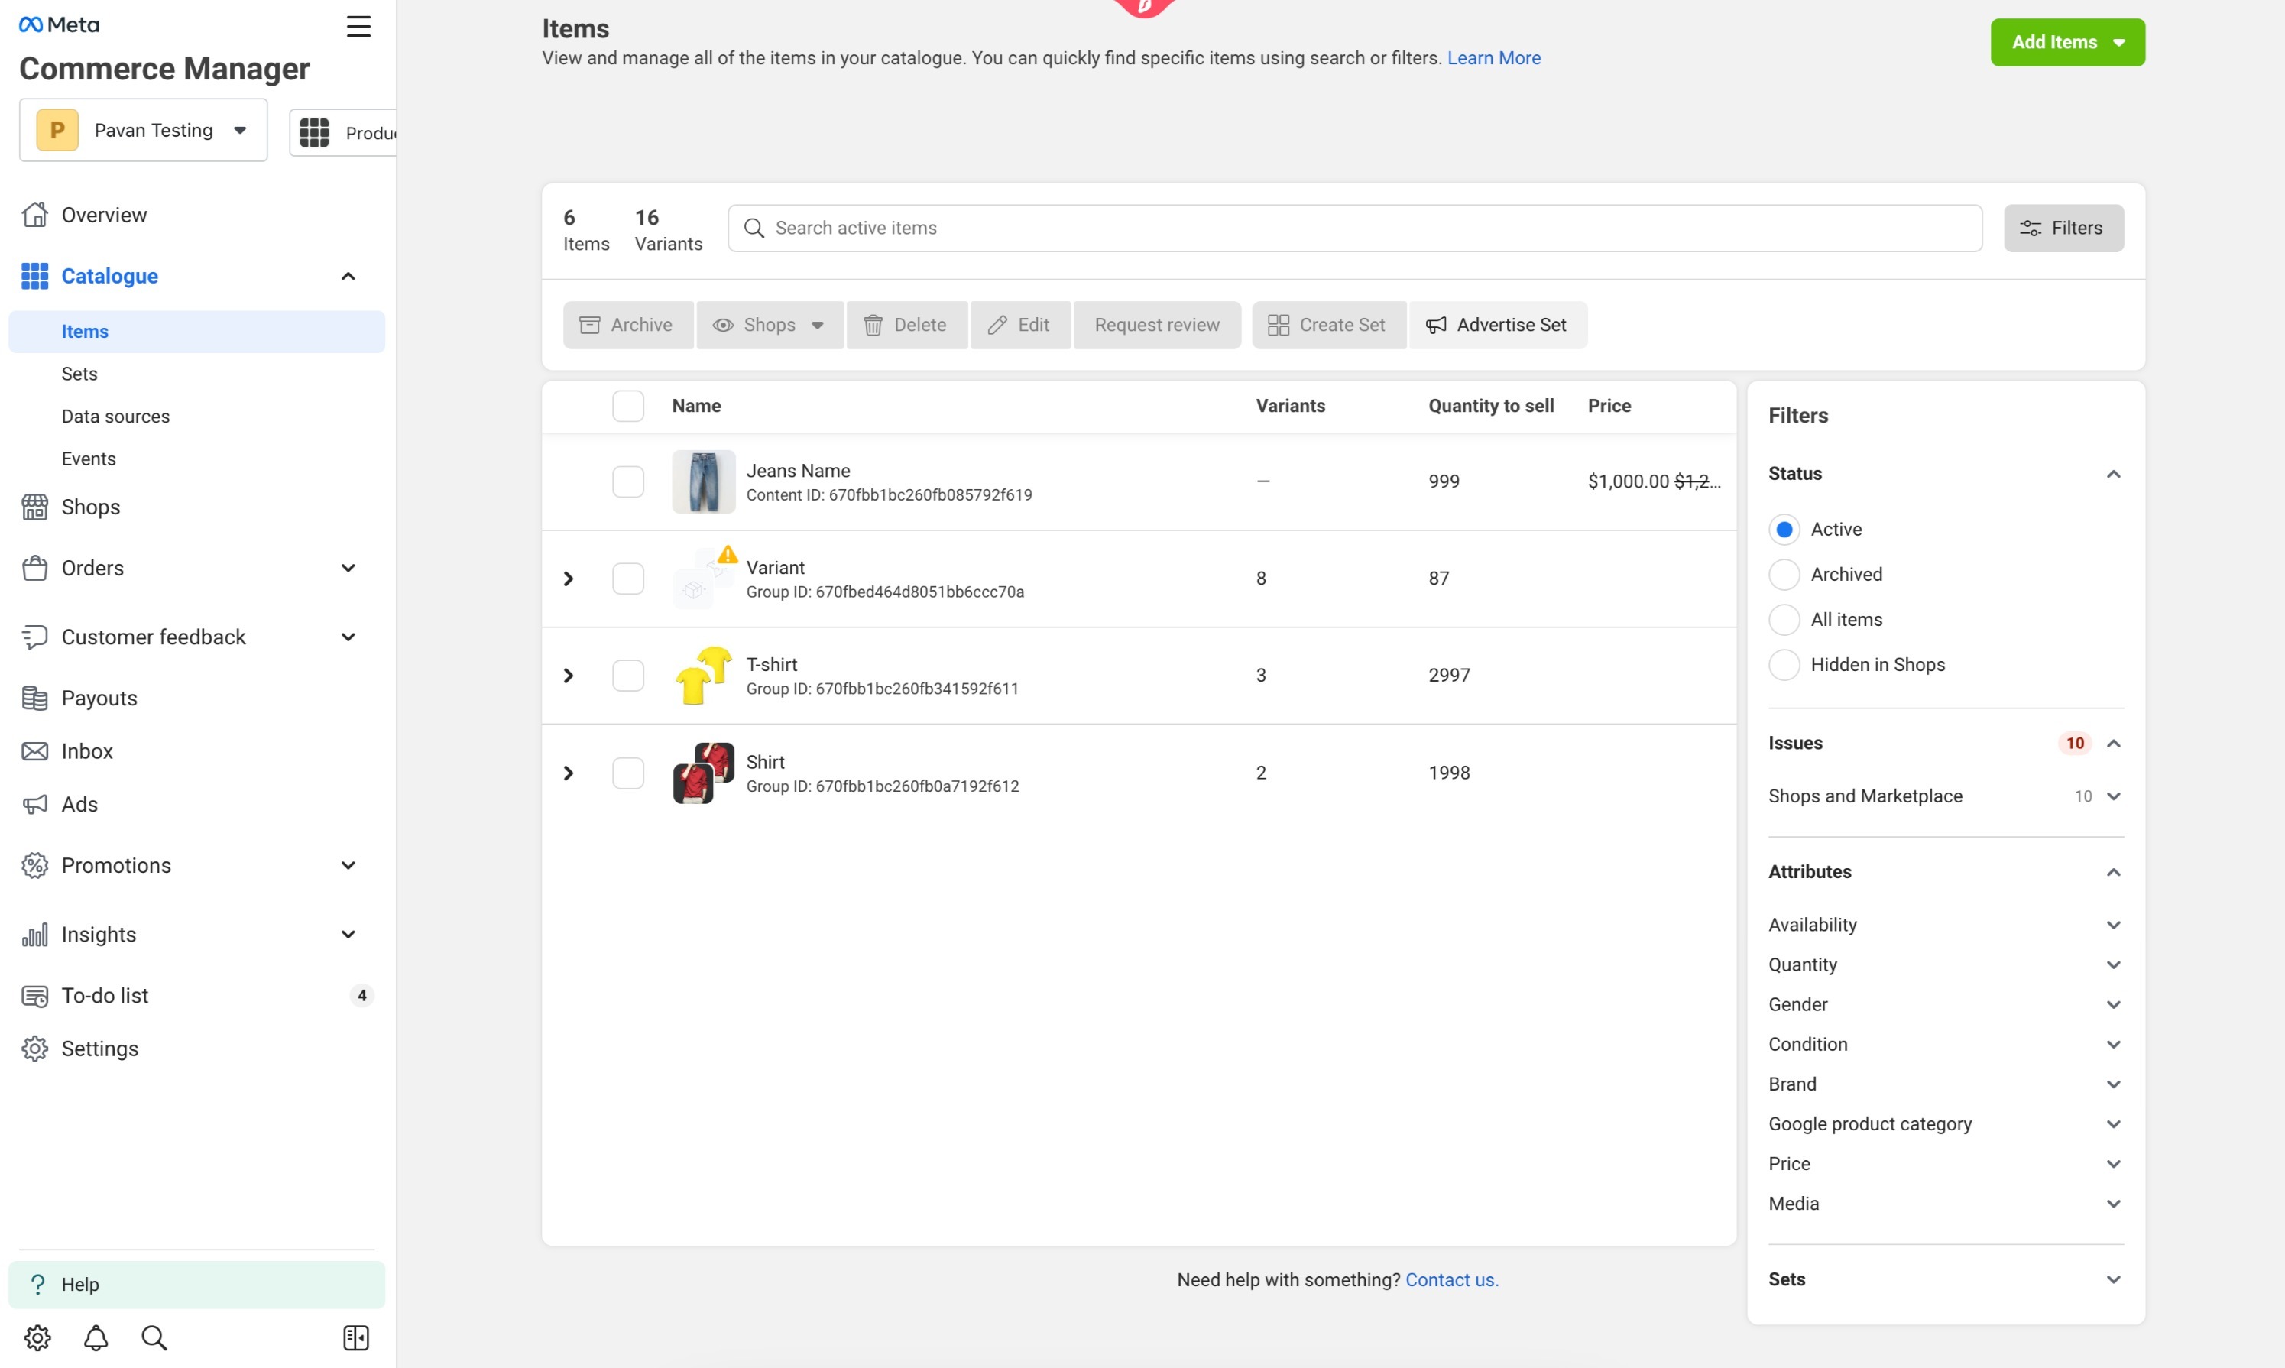Image resolution: width=2285 pixels, height=1368 pixels.
Task: Open Sets under Catalogue
Action: pos(79,374)
